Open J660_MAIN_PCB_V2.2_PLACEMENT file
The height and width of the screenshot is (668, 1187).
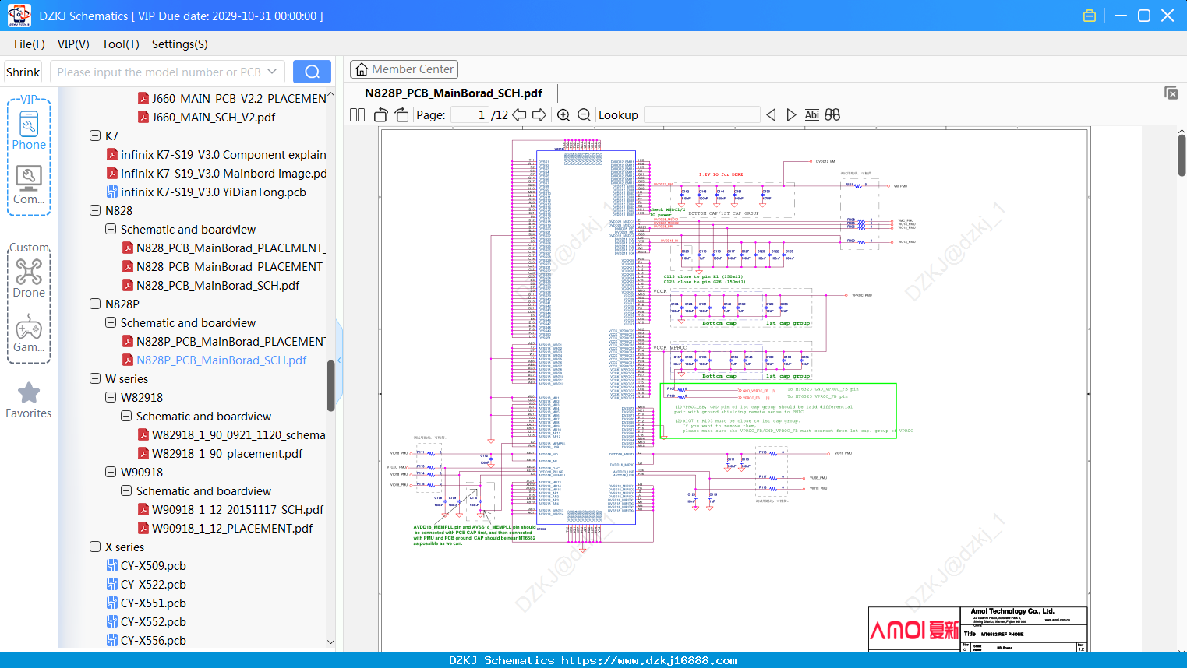(238, 98)
